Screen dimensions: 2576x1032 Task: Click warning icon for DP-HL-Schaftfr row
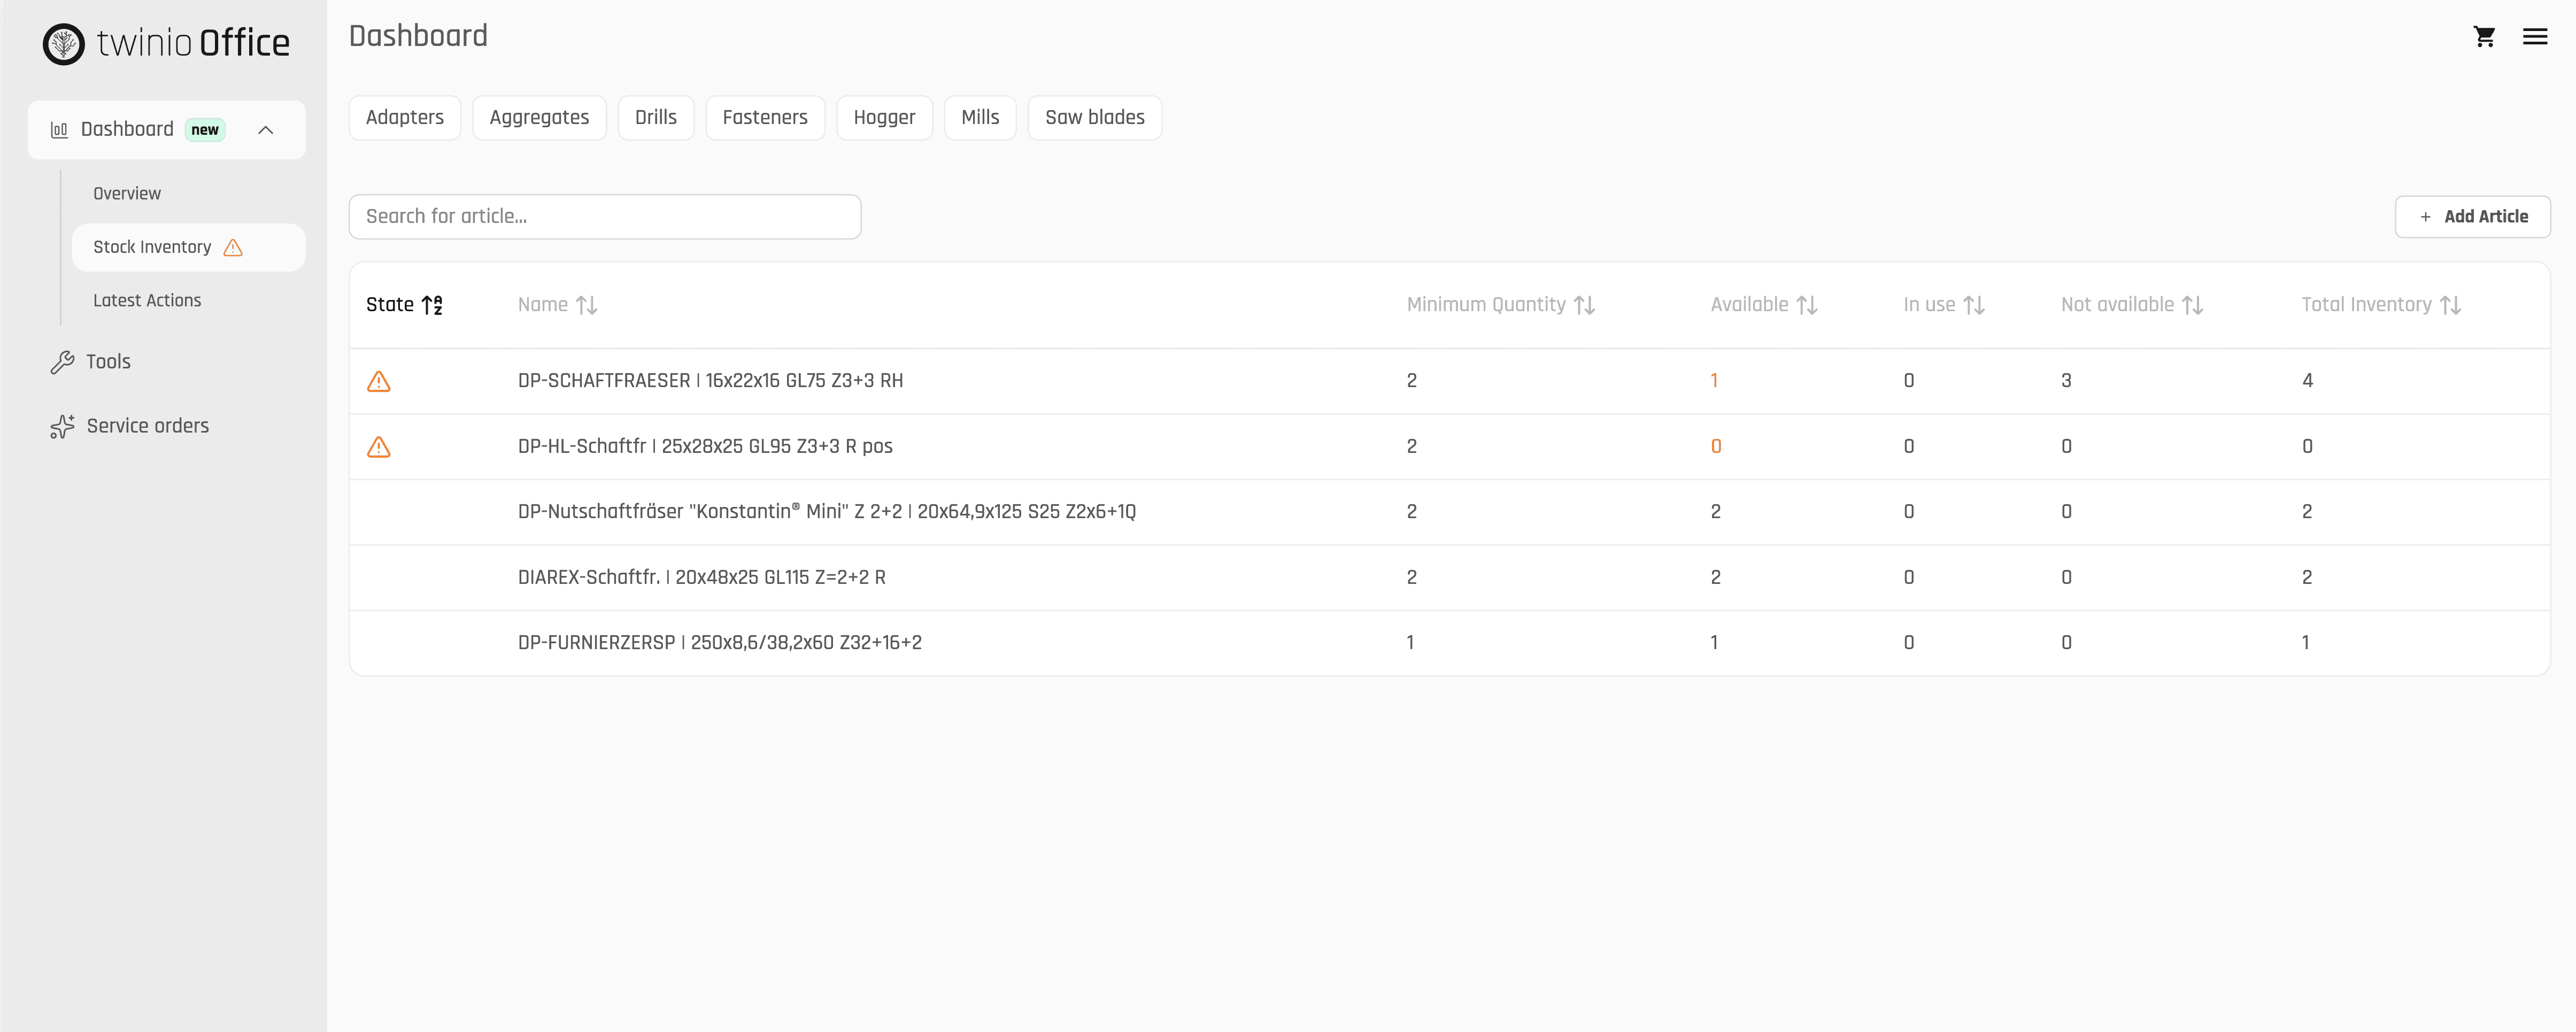(379, 447)
